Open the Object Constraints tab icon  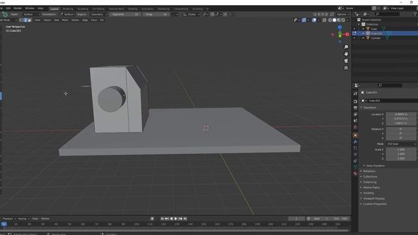355,161
